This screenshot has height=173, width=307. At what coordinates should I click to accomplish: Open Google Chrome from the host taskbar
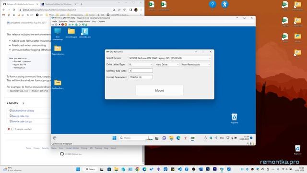tap(138, 169)
